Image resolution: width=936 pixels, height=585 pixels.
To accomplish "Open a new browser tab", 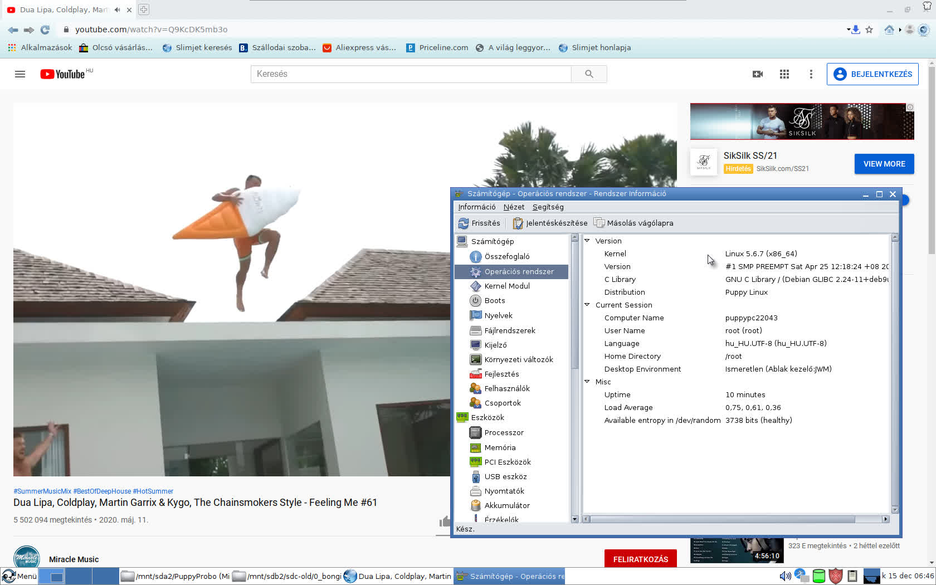I will point(144,9).
